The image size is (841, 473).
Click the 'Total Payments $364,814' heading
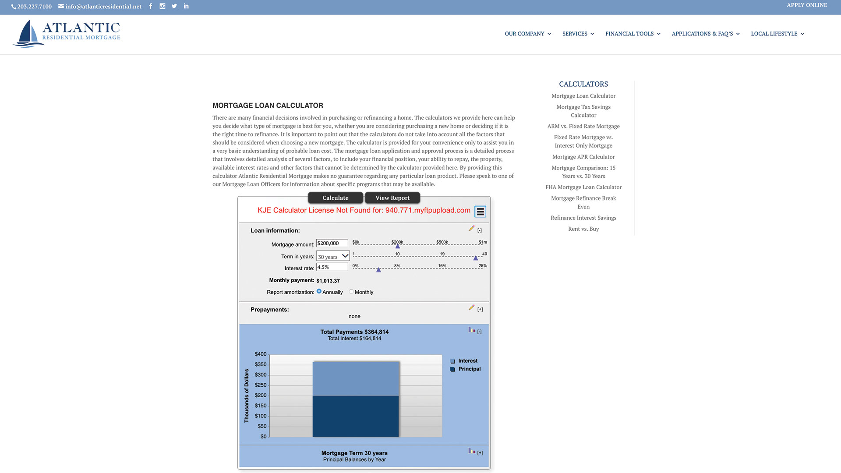pos(354,332)
